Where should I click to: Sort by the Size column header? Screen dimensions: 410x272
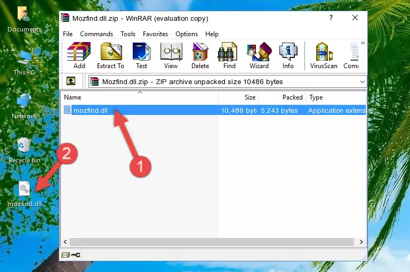tap(238, 97)
